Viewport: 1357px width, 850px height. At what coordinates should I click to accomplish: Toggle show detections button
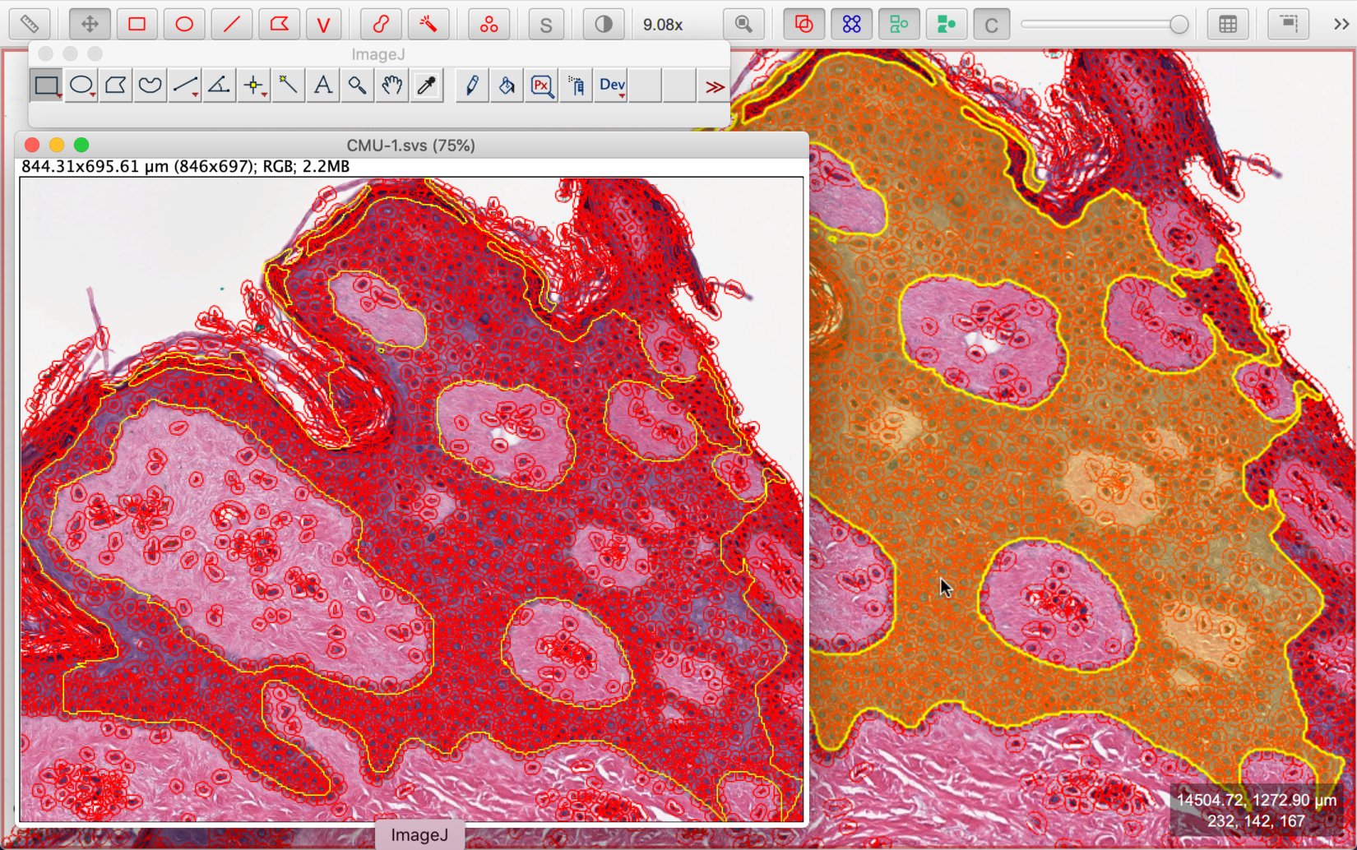(x=899, y=24)
